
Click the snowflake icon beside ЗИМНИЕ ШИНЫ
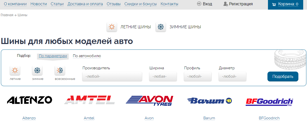click(161, 27)
